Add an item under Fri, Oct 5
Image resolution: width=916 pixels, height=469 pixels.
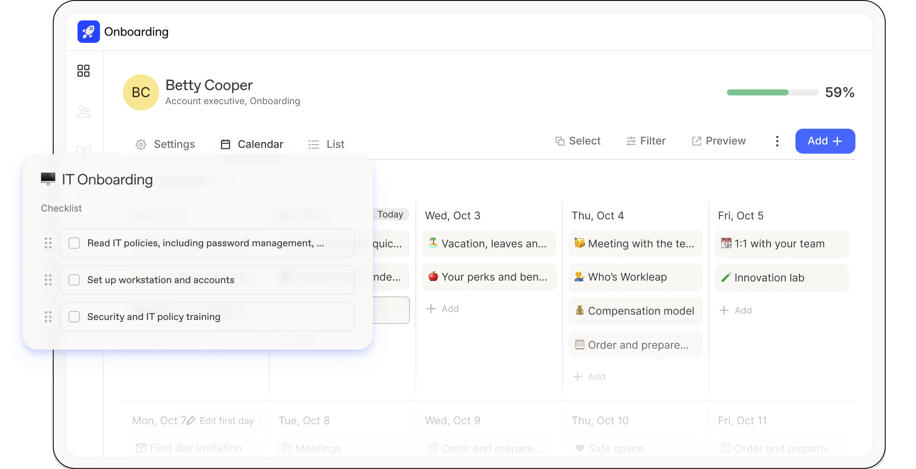(736, 311)
